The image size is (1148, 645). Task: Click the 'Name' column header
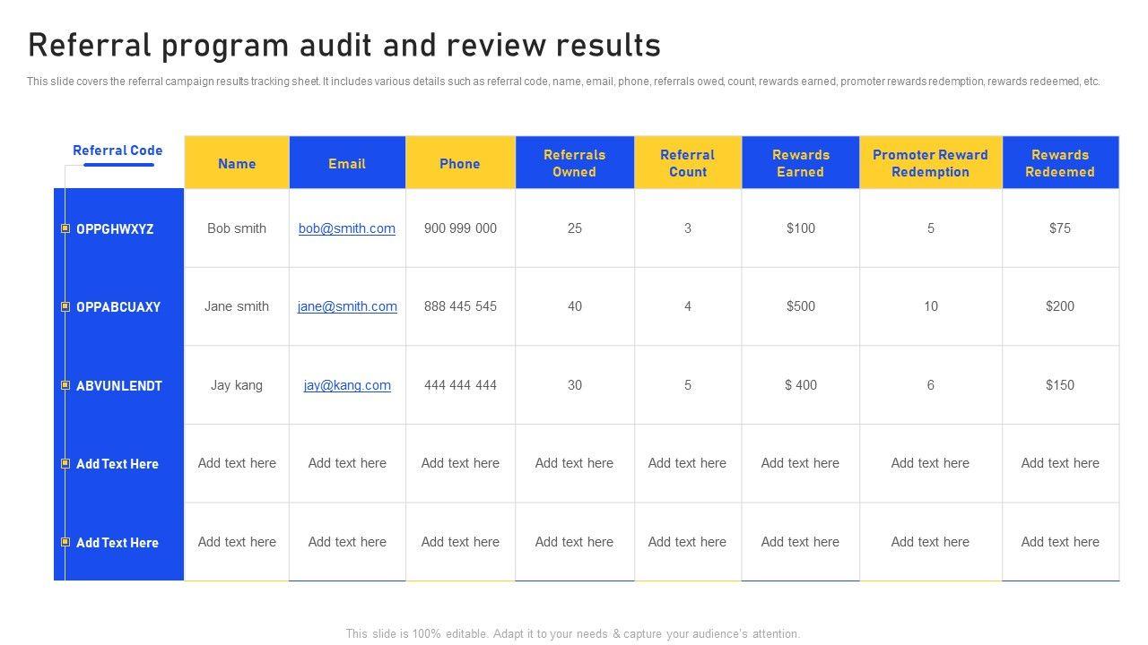(x=237, y=163)
